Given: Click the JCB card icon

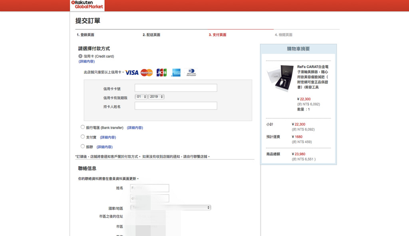Looking at the screenshot, I should [x=161, y=72].
